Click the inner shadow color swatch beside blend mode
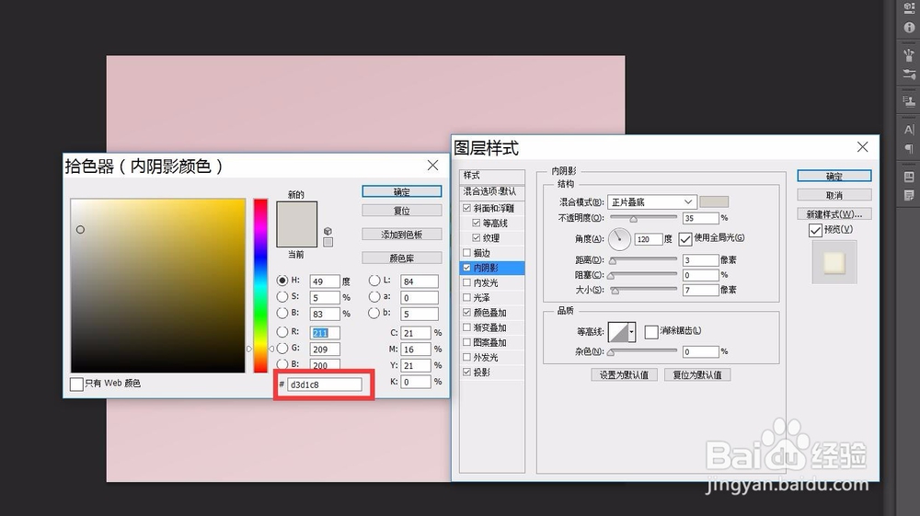Screen dimensions: 920x516 coord(714,201)
